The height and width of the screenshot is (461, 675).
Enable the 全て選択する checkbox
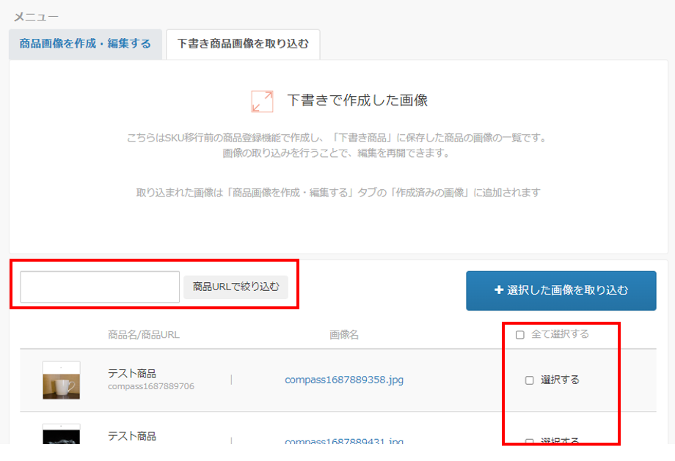[519, 336]
